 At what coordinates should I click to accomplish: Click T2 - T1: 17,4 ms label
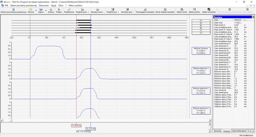83,132
